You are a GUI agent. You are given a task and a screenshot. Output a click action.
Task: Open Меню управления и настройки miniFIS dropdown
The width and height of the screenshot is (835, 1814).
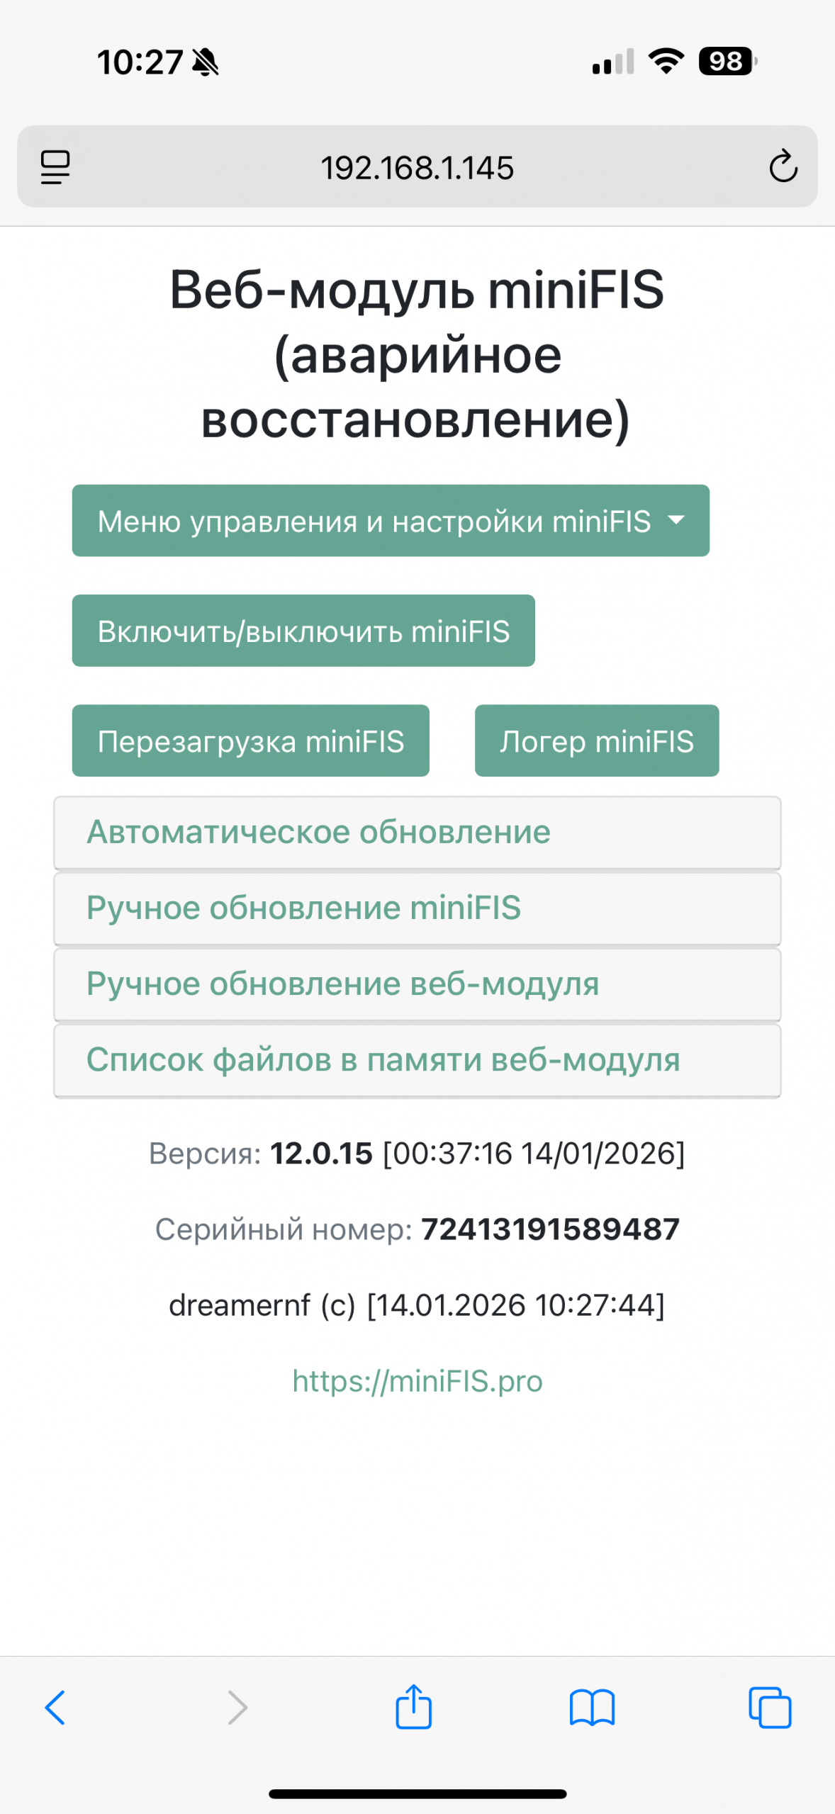[391, 521]
